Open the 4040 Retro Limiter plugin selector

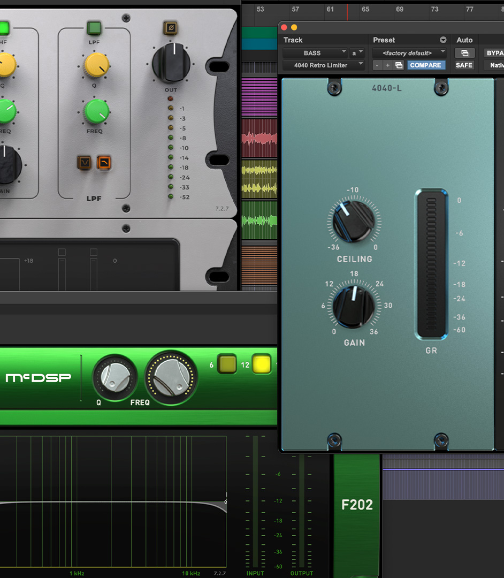point(324,65)
